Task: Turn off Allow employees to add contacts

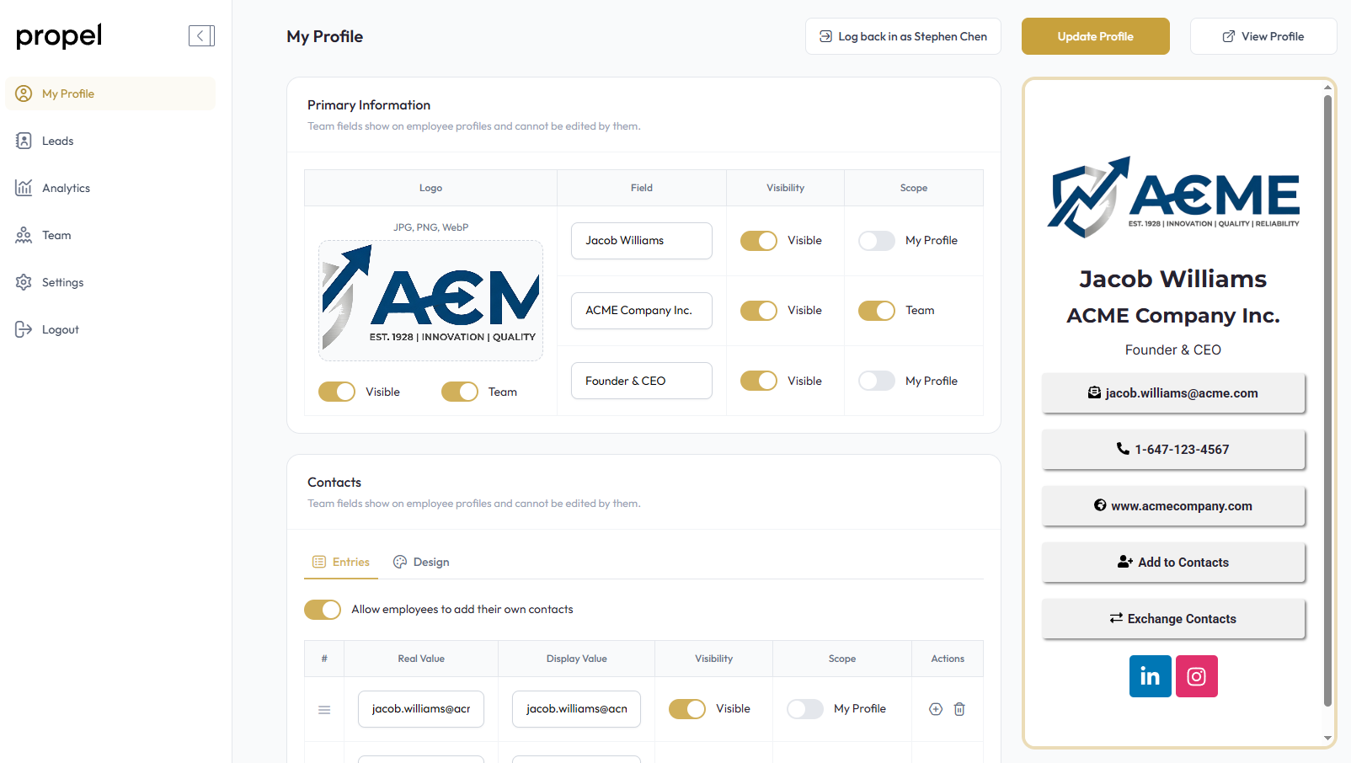Action: pyautogui.click(x=323, y=610)
